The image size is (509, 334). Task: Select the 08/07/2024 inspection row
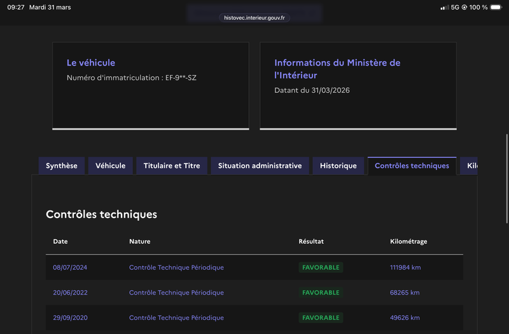coord(254,267)
